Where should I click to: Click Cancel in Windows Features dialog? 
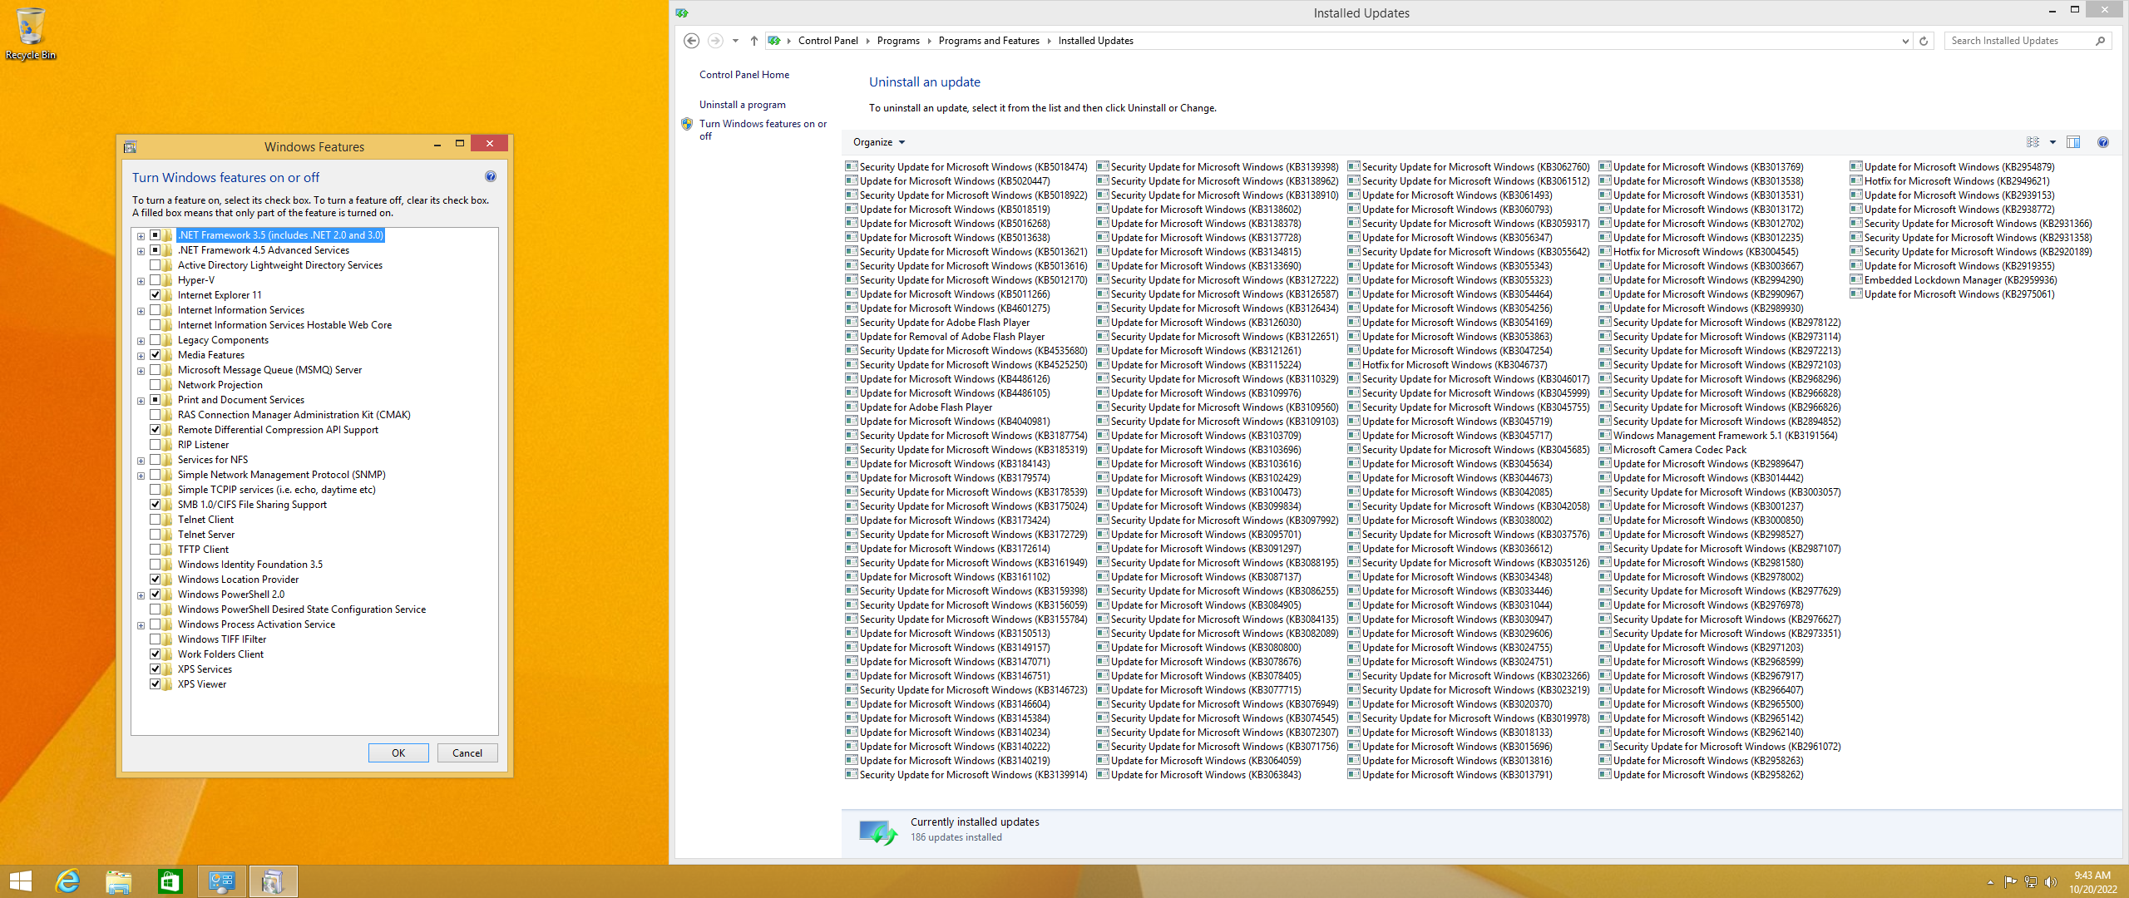point(467,753)
